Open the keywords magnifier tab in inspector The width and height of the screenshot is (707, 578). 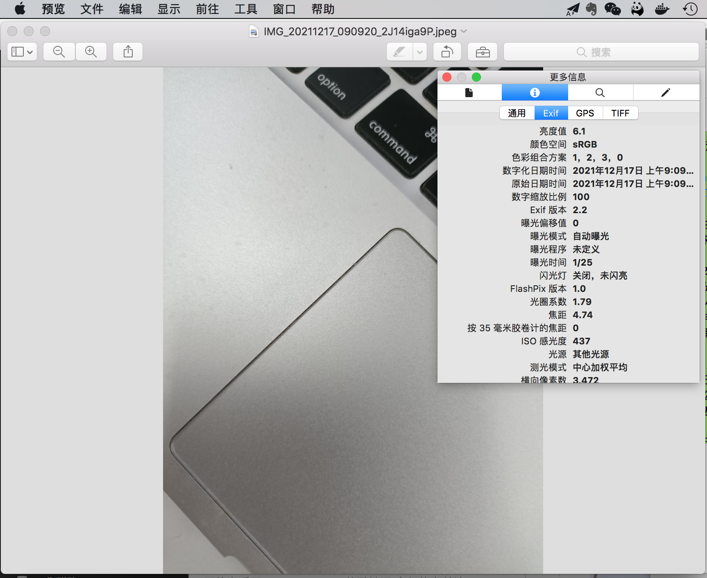pos(600,93)
